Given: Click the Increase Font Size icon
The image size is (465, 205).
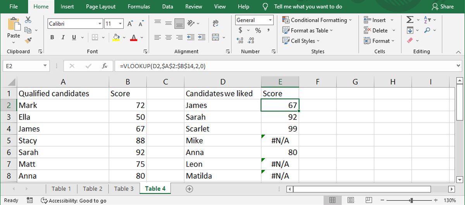Looking at the screenshot, I should pyautogui.click(x=130, y=24).
